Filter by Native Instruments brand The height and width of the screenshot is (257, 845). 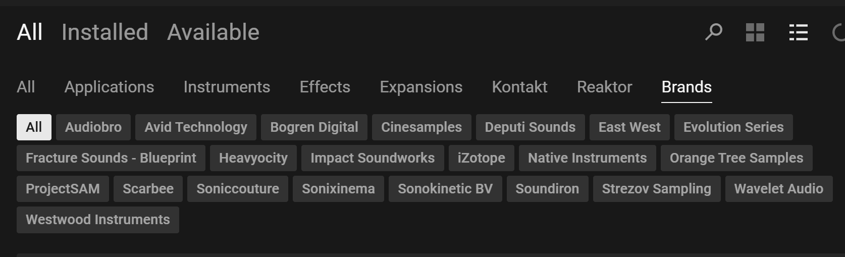click(587, 158)
